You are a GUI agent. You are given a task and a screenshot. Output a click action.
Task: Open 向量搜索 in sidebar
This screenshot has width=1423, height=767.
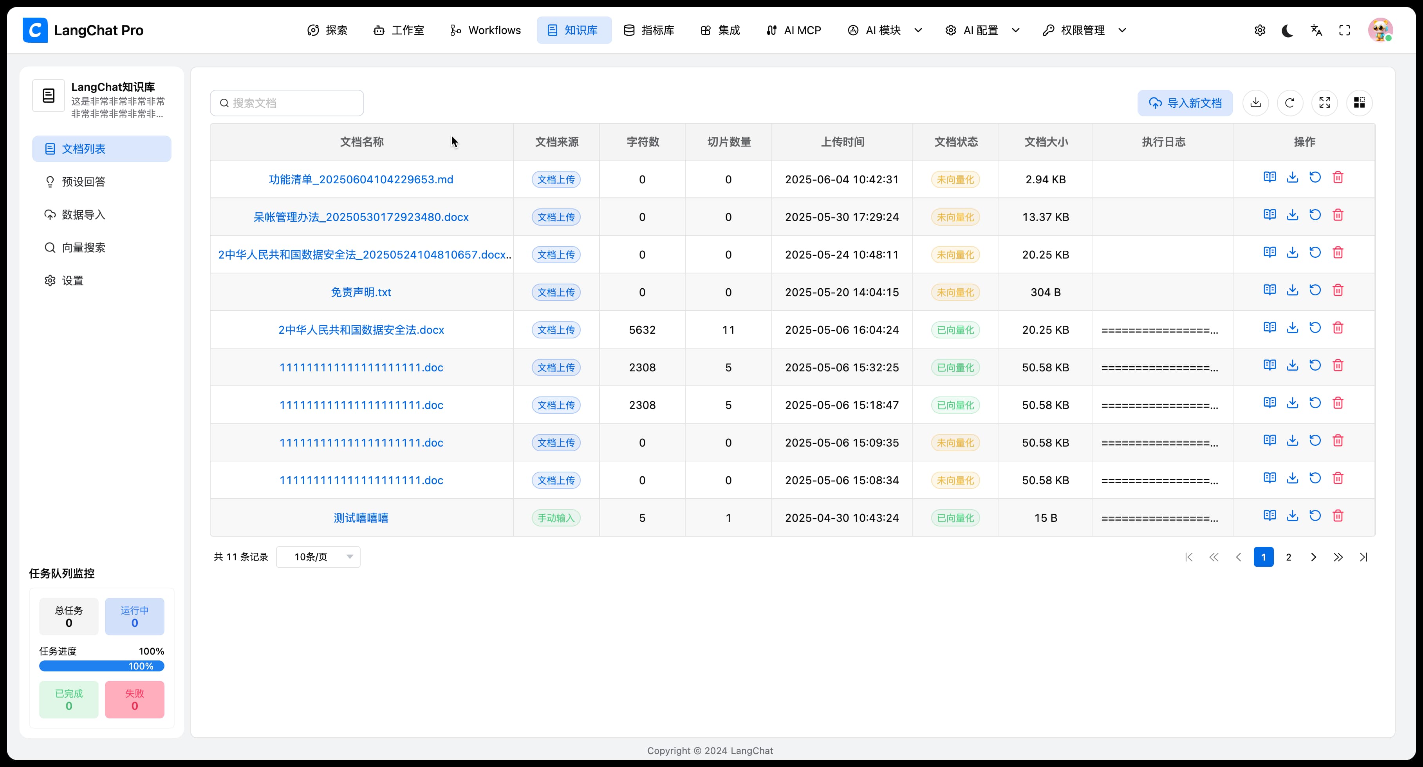point(102,248)
